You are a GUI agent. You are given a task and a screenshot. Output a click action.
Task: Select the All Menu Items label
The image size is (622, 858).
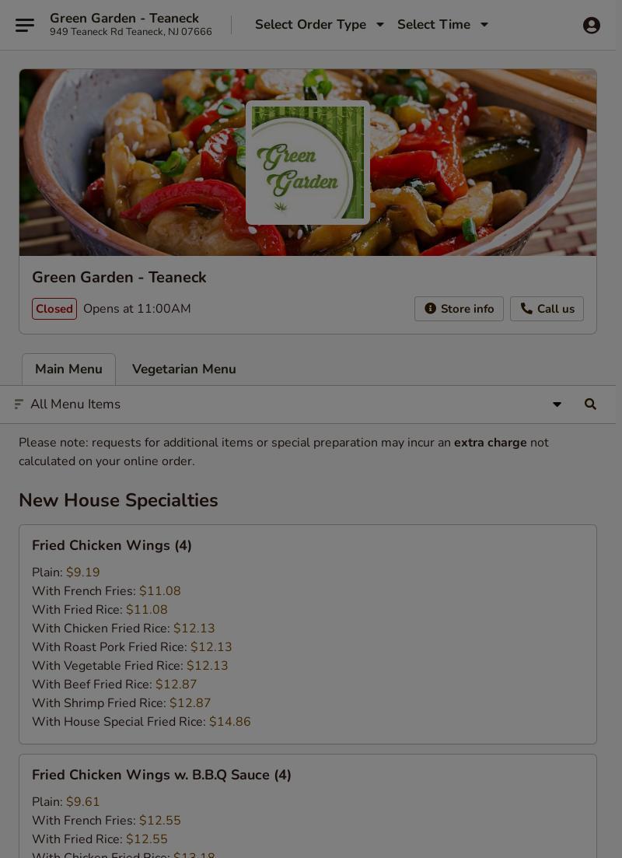[75, 404]
